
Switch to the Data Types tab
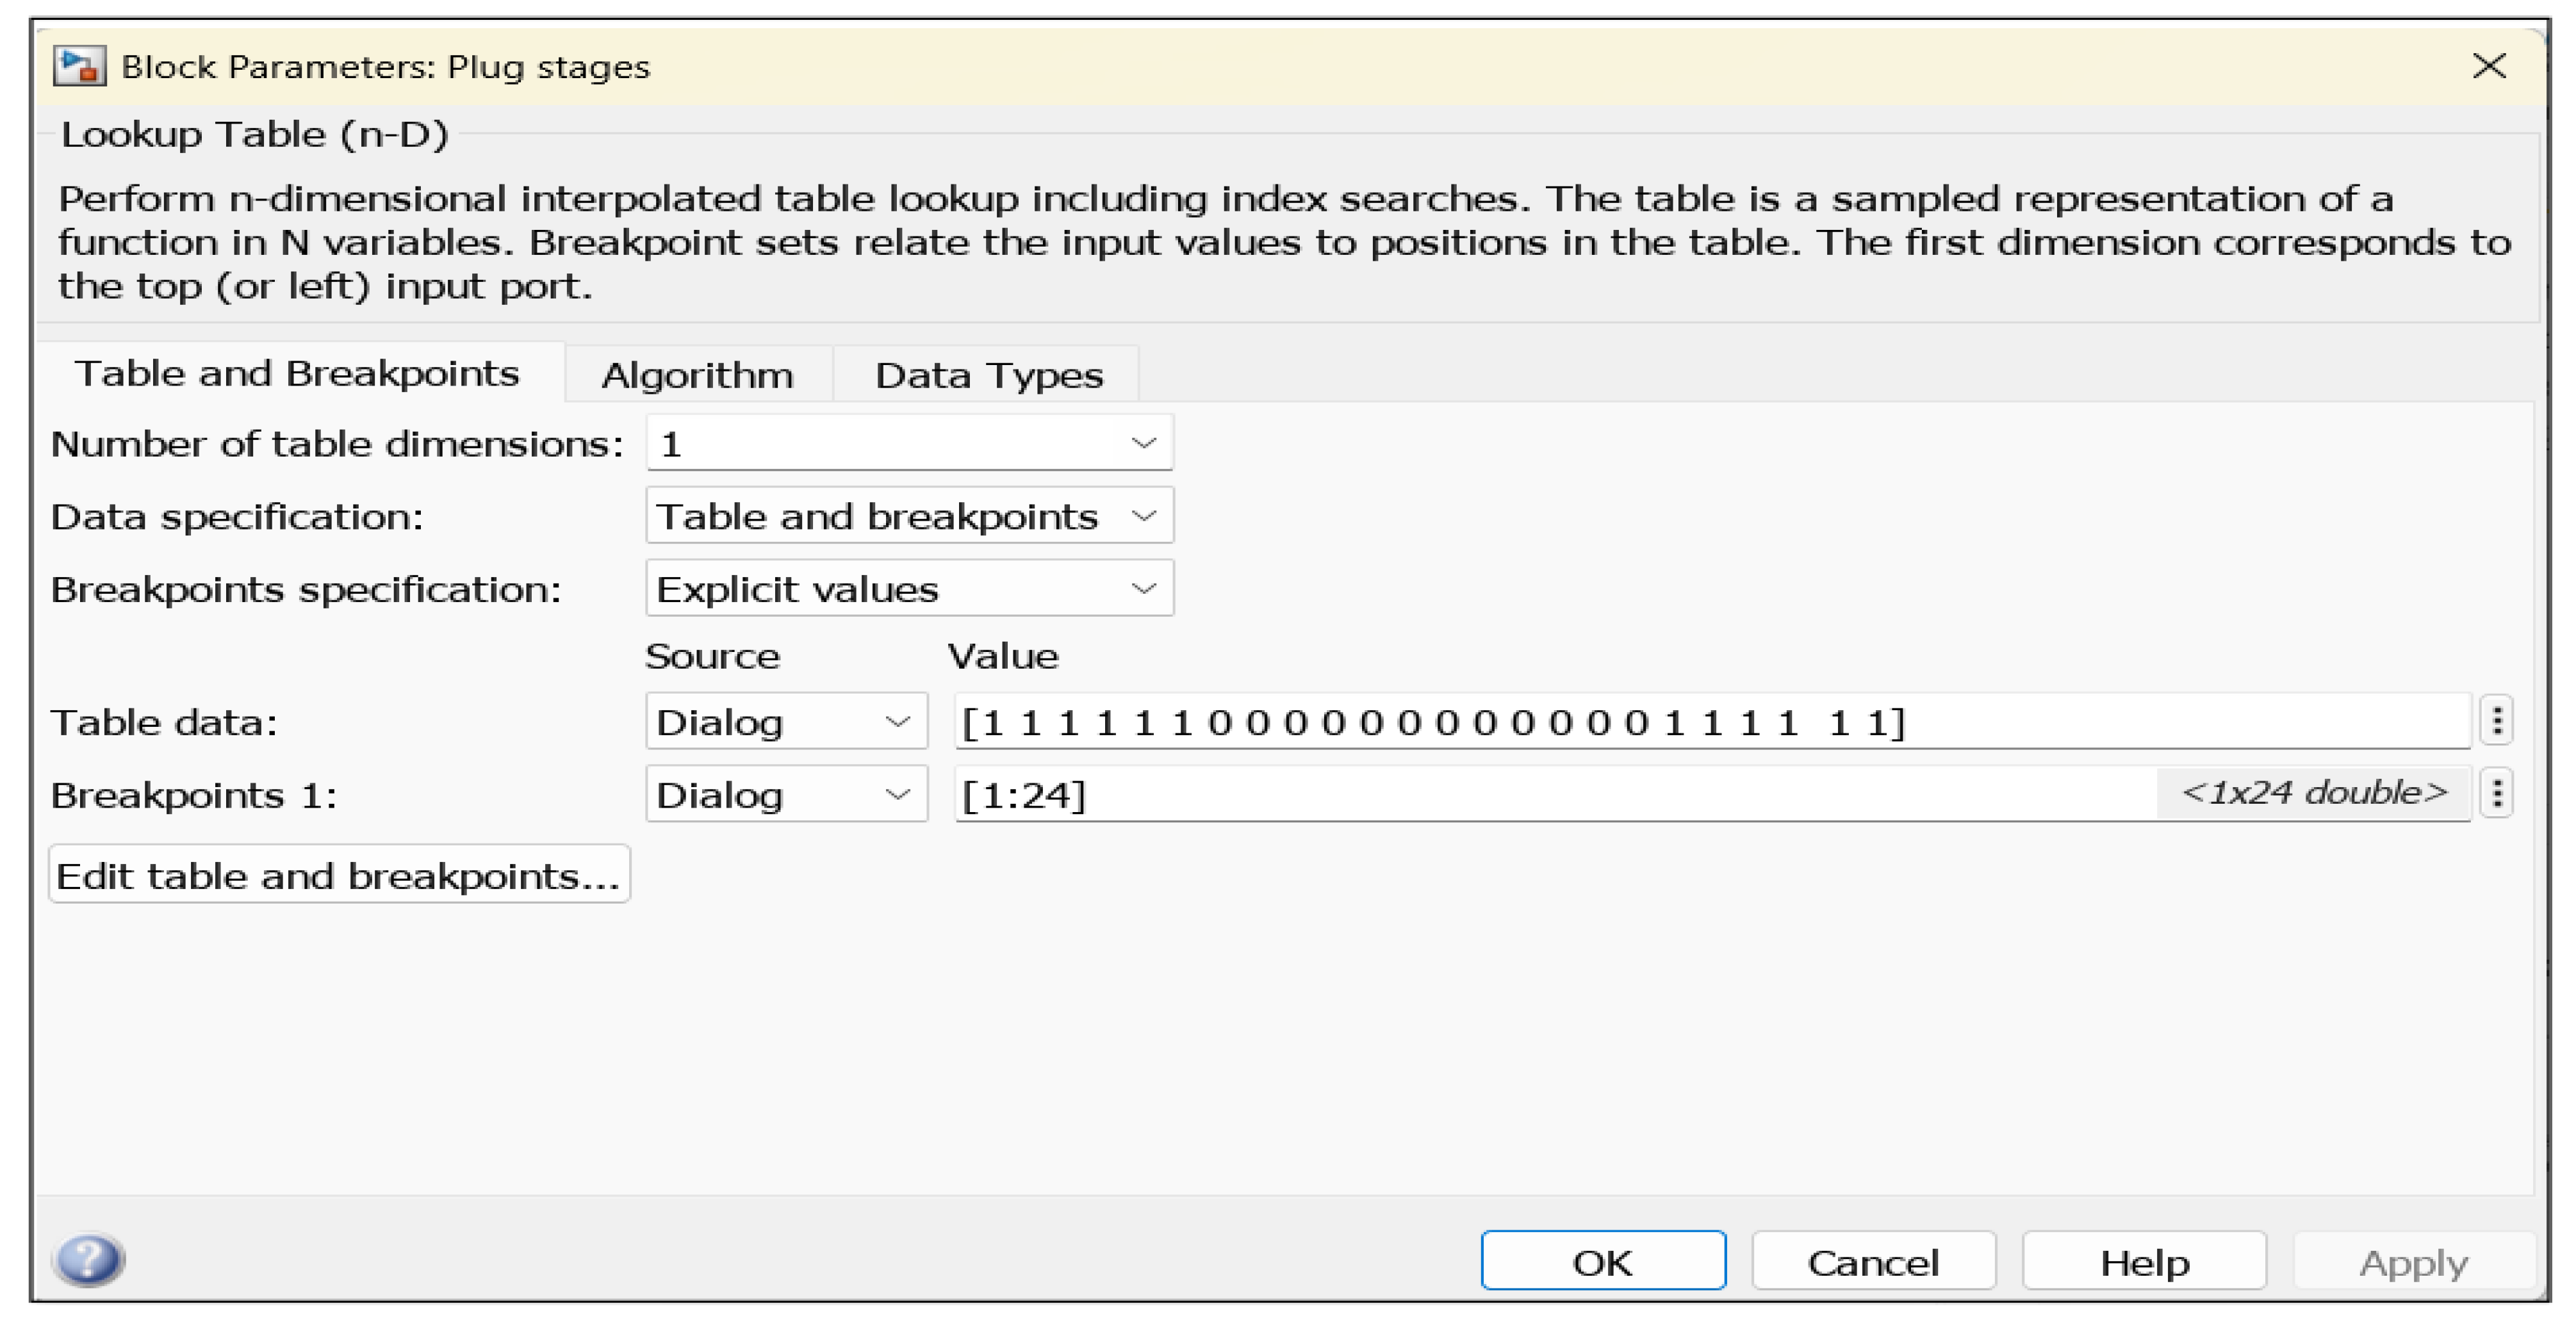click(x=988, y=375)
